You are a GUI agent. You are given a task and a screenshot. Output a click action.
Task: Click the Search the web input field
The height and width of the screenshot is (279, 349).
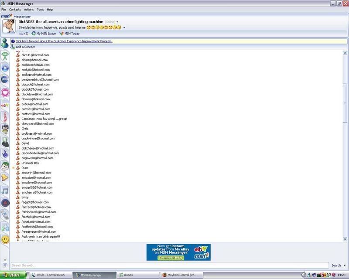pos(170,265)
